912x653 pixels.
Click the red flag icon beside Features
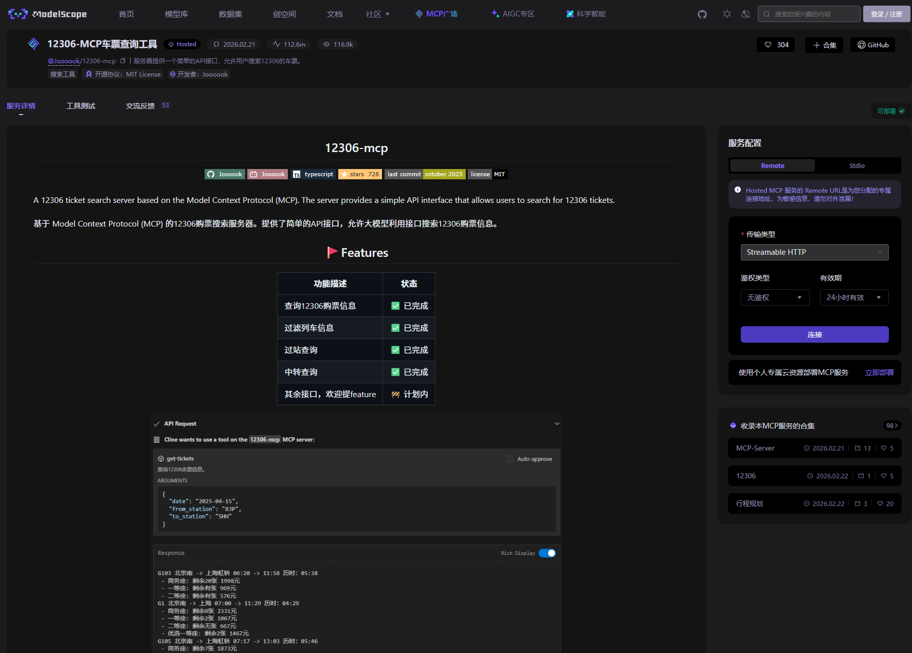click(332, 252)
